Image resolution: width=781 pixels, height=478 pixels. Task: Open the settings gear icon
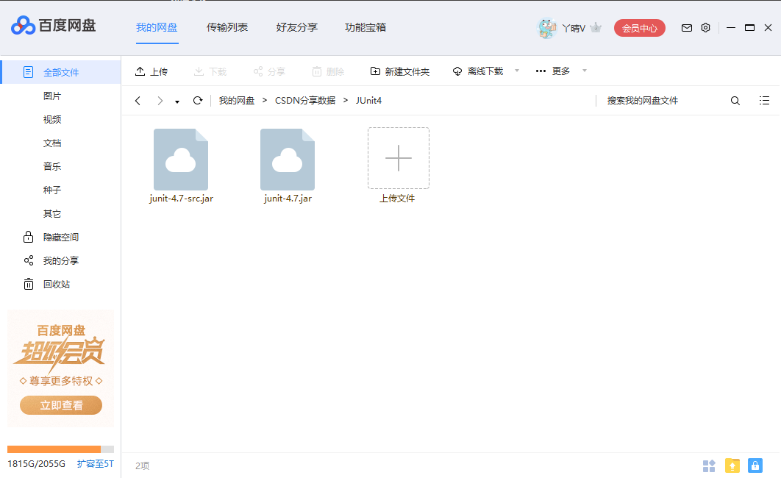pos(705,28)
